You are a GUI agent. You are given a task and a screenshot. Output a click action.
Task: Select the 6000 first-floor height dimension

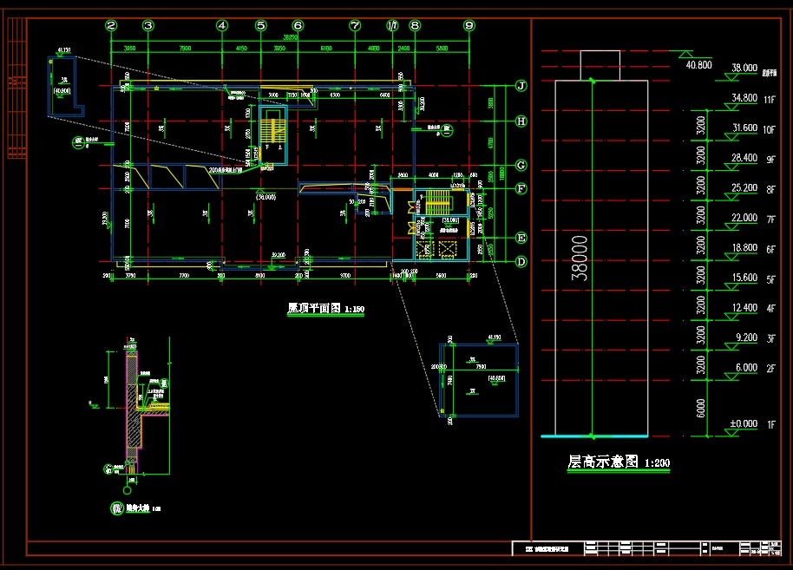[700, 408]
